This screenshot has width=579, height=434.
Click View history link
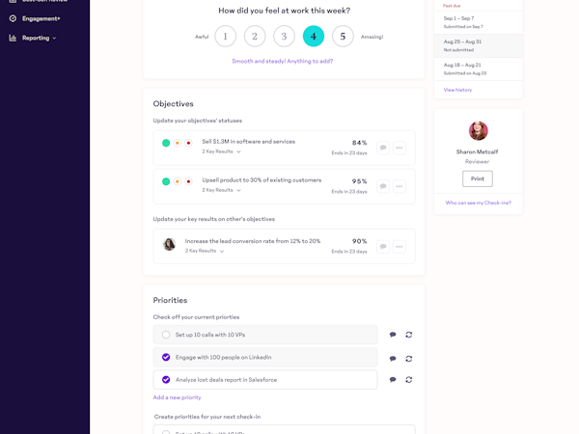click(457, 90)
